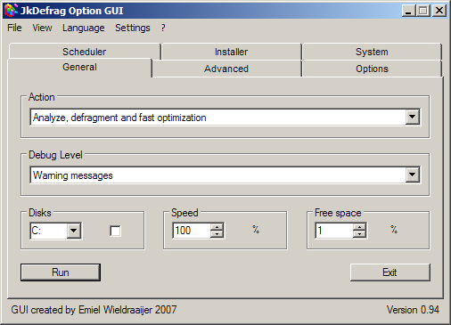Open the Settings menu
This screenshot has height=325, width=451.
click(133, 28)
